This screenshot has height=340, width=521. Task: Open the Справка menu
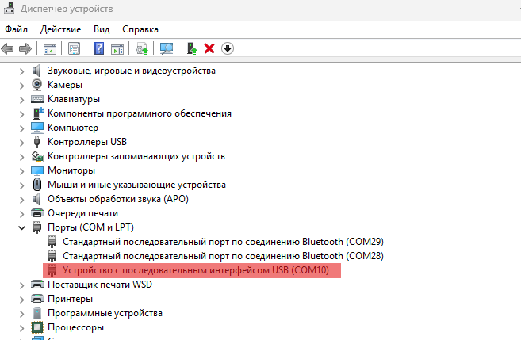[x=140, y=29]
